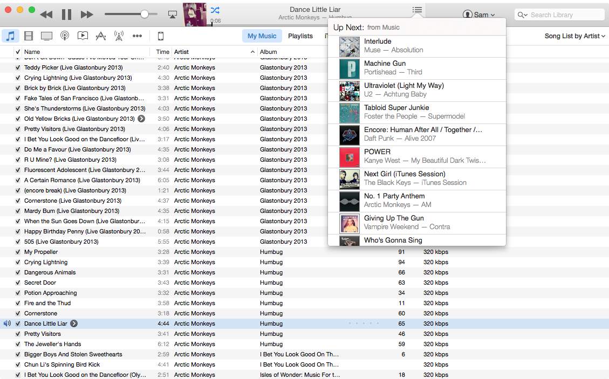Select Mardy Bum (Live Glastonbury 2013) row
The height and width of the screenshot is (379, 609).
[x=164, y=211]
